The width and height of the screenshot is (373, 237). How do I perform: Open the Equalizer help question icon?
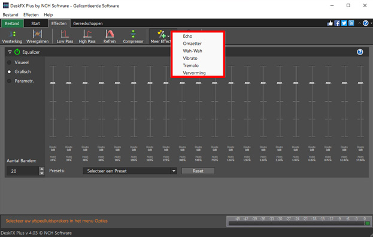click(360, 52)
